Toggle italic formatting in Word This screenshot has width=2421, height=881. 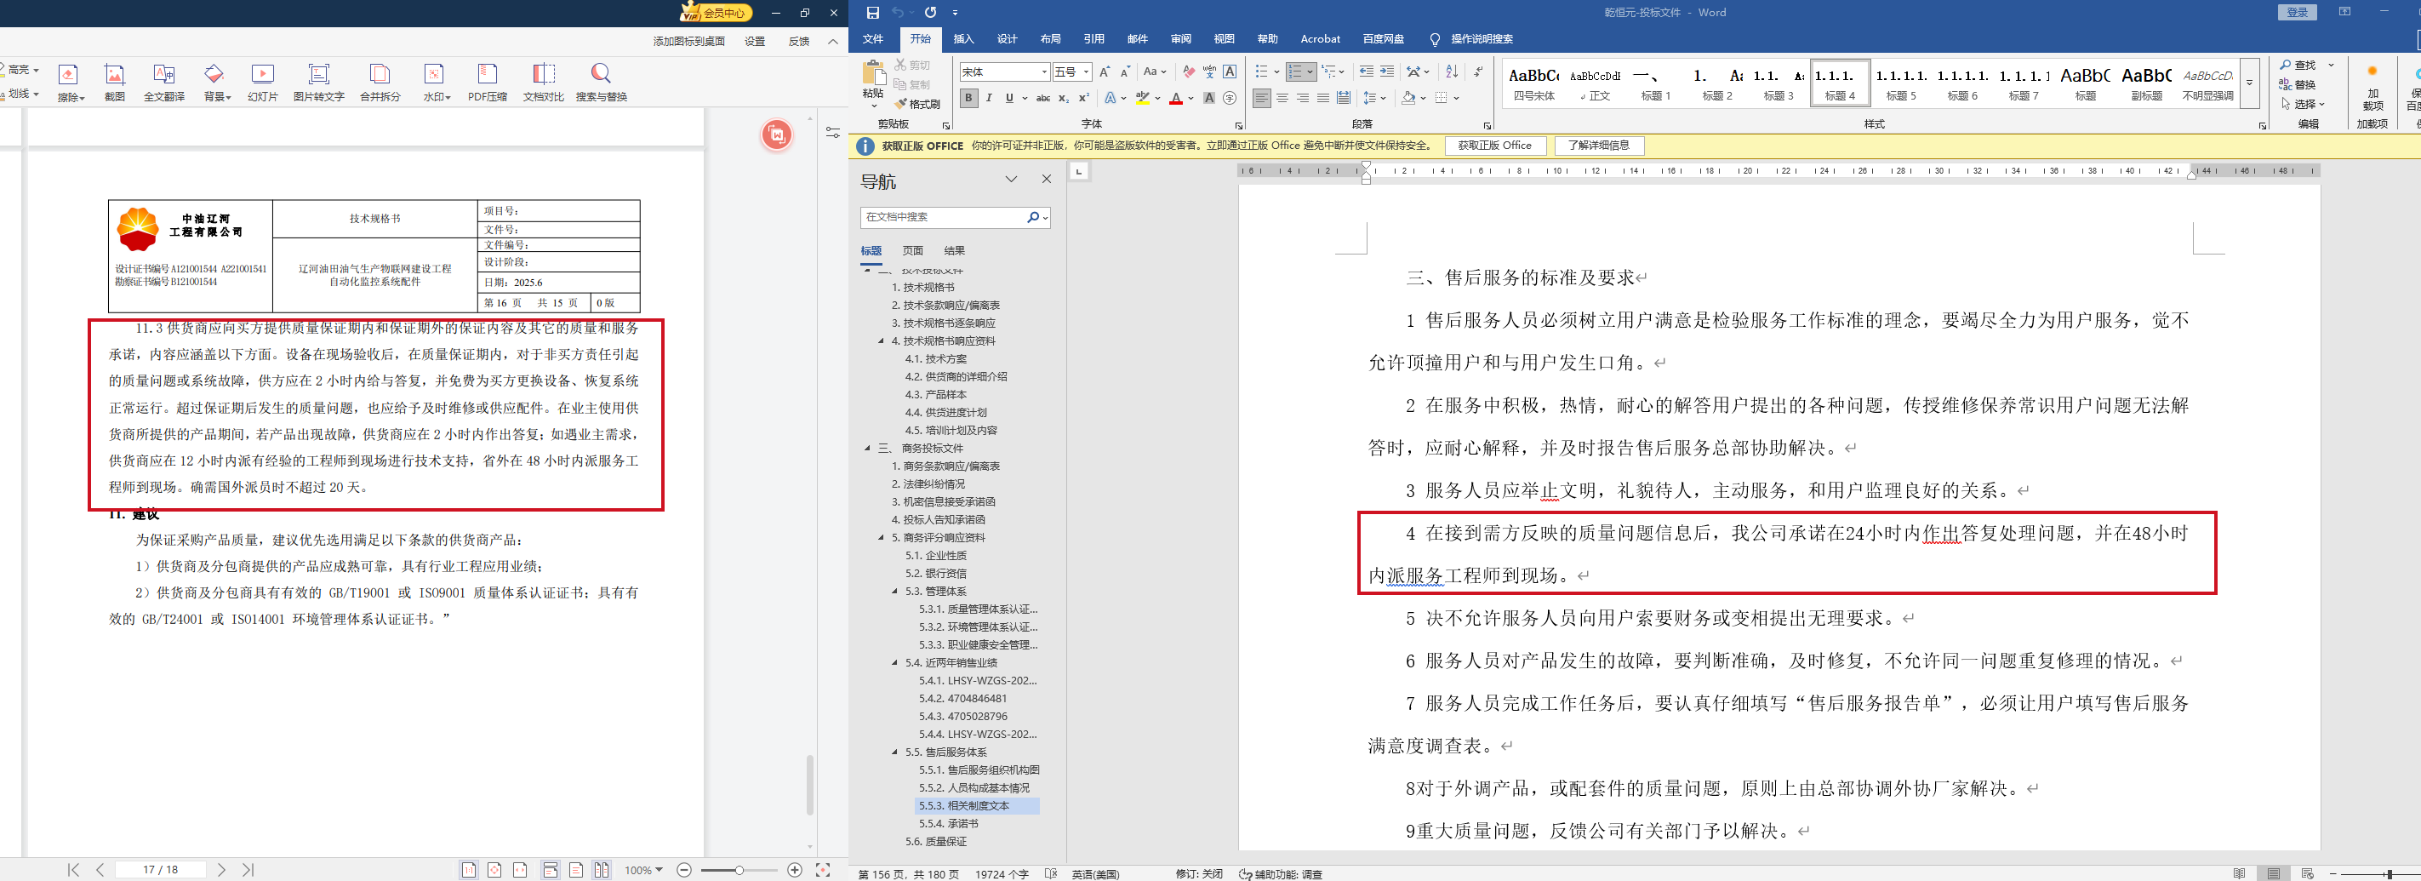point(989,98)
